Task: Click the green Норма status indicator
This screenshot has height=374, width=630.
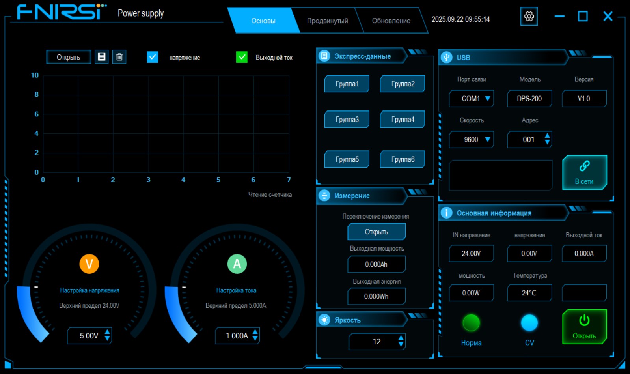Action: click(471, 323)
